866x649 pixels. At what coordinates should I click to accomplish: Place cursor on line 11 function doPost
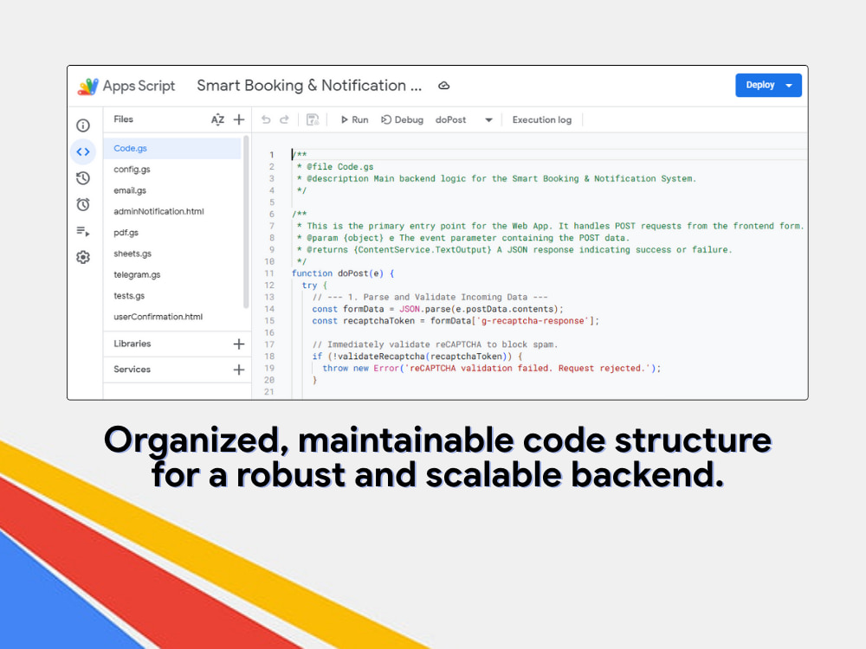343,273
